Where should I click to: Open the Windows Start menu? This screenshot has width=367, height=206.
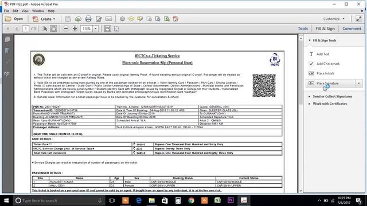(6, 200)
